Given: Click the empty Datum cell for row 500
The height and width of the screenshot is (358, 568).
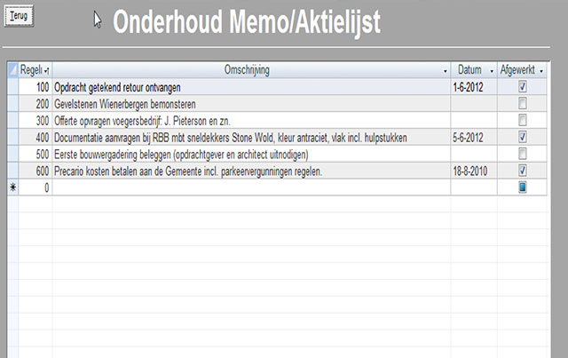Looking at the screenshot, I should point(473,154).
